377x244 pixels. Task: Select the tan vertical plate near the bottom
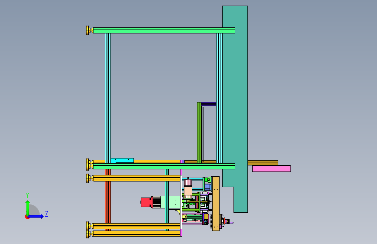click(216, 204)
